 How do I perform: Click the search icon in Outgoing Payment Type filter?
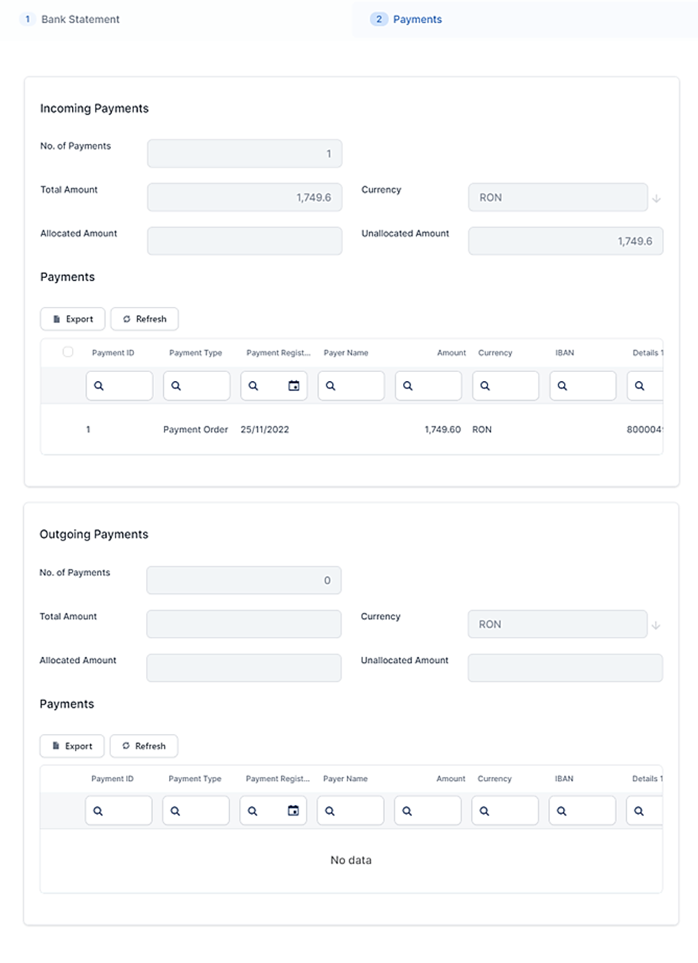pyautogui.click(x=176, y=811)
